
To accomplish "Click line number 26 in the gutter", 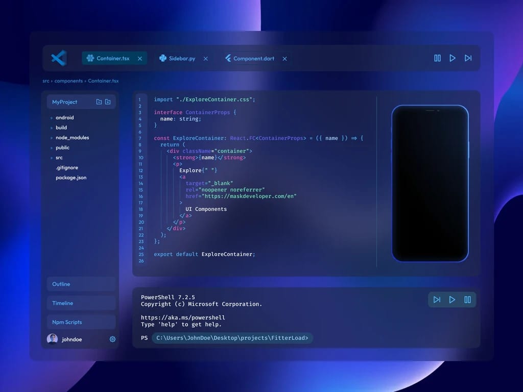I will point(141,261).
